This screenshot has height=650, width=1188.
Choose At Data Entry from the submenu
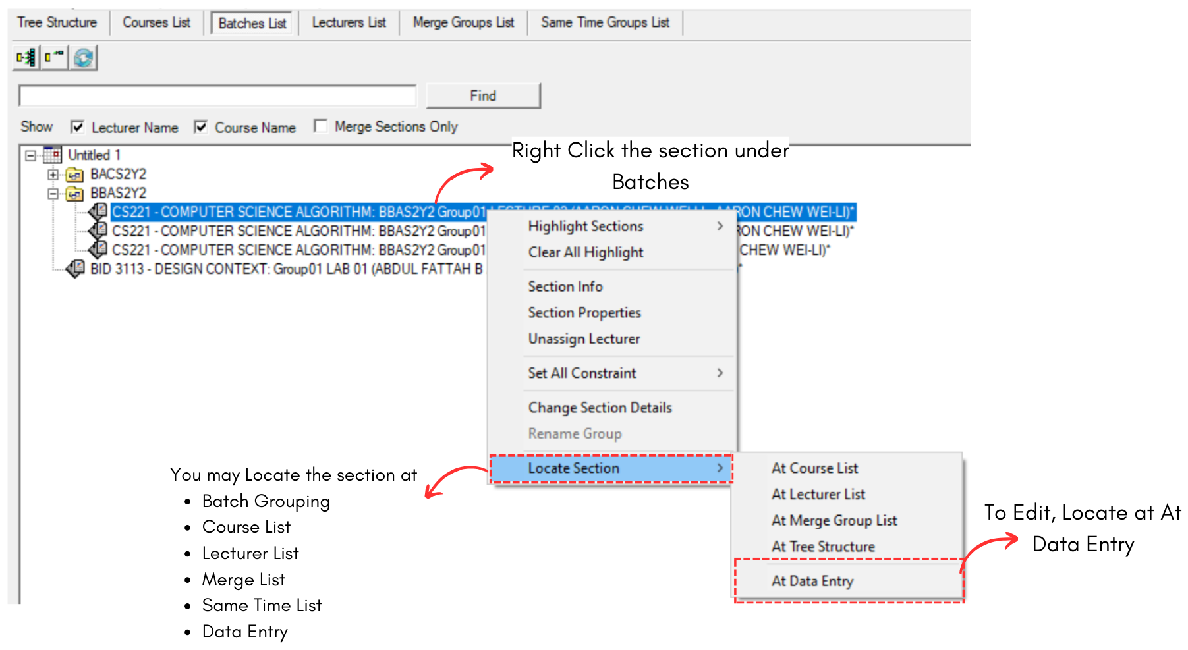(812, 581)
